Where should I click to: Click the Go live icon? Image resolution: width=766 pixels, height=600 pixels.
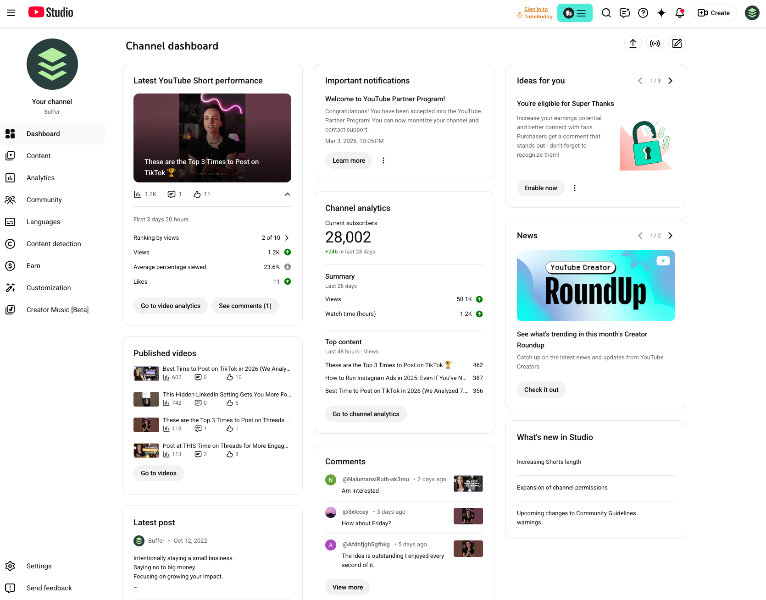coord(655,44)
